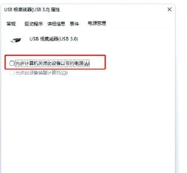Click the title text USB 根集线器(USB 3.0) 属性
Image resolution: width=187 pixels, height=173 pixels.
(32, 10)
